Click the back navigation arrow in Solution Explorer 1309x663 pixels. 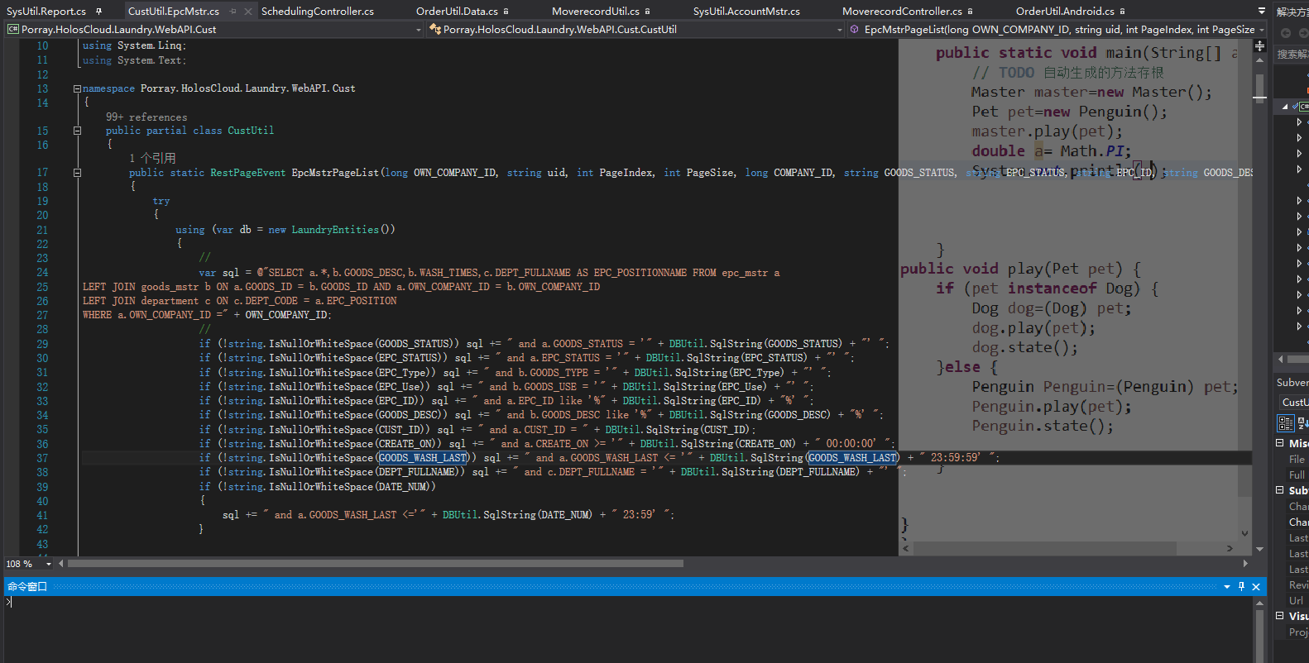[1286, 33]
